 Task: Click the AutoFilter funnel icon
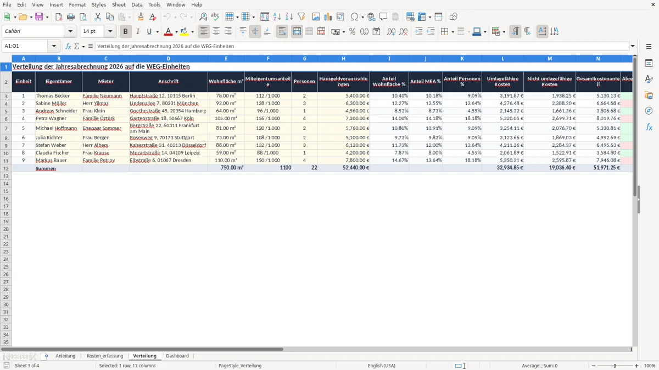click(x=301, y=17)
